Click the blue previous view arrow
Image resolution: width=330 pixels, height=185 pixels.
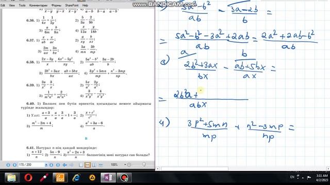click(x=64, y=165)
